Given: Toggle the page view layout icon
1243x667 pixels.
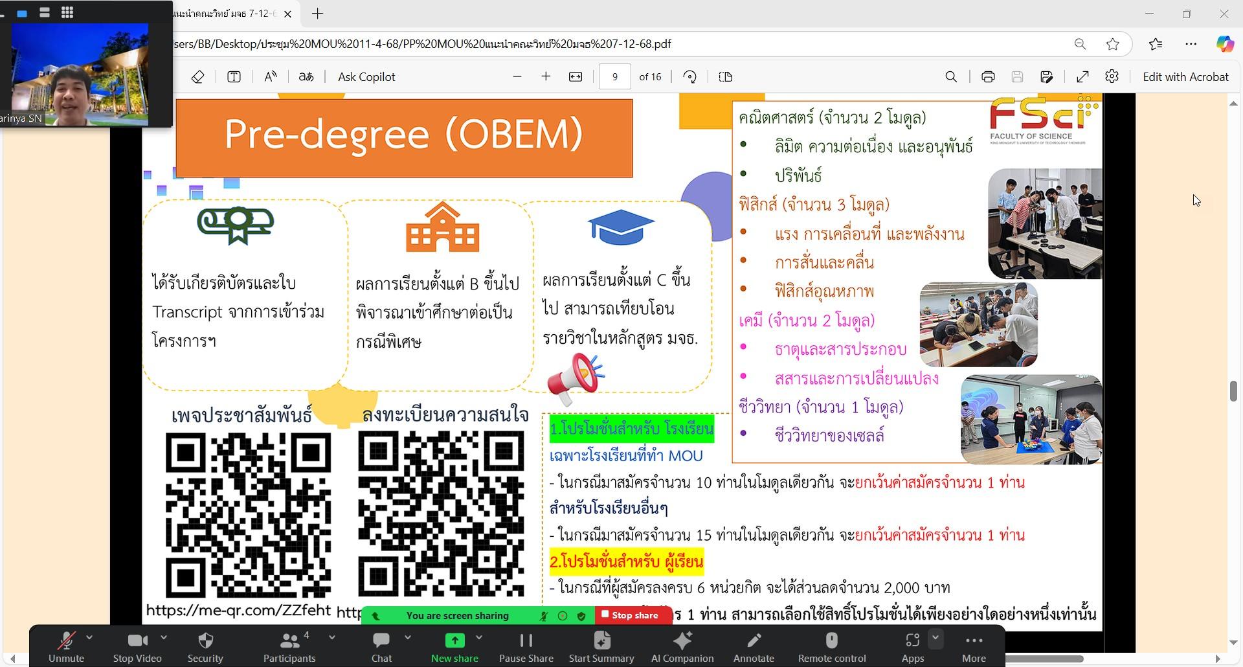Looking at the screenshot, I should 726,76.
